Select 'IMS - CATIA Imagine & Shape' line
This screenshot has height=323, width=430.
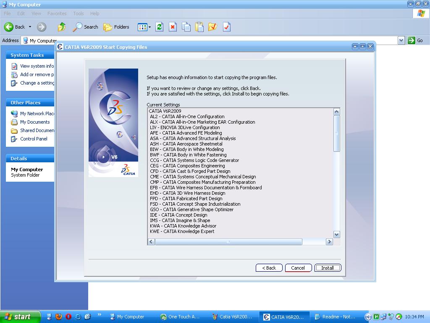180,220
